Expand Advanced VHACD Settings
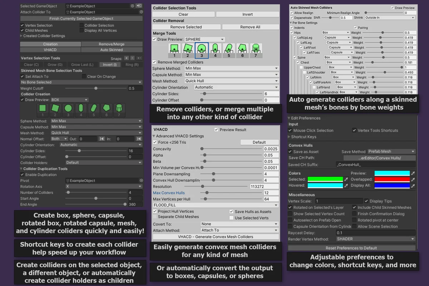 [154, 136]
